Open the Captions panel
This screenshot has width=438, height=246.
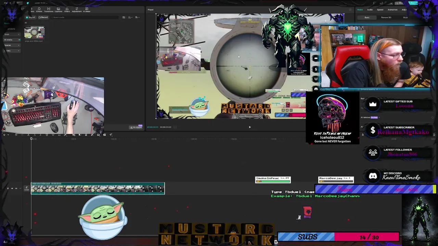pos(59,10)
